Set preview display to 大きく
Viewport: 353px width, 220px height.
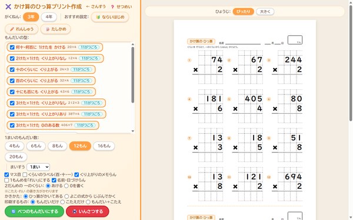tap(265, 12)
